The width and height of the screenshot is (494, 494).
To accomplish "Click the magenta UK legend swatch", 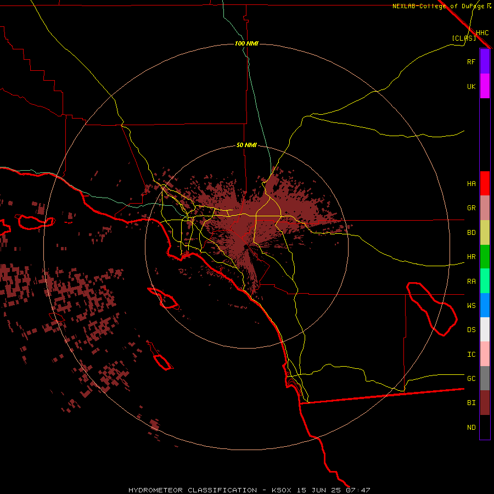I will click(485, 86).
